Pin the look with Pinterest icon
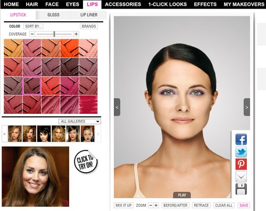The width and height of the screenshot is (266, 211). tap(241, 164)
